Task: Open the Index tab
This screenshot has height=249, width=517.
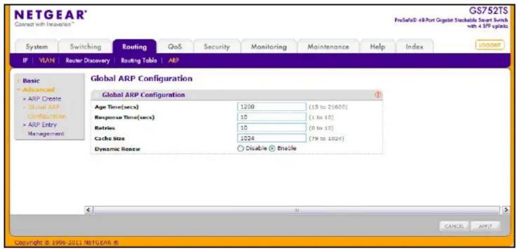Action: click(414, 47)
